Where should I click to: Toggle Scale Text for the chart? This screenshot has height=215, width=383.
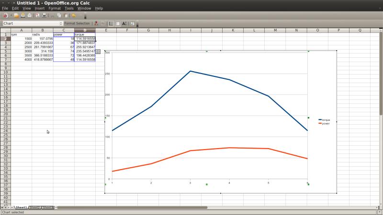(124, 23)
